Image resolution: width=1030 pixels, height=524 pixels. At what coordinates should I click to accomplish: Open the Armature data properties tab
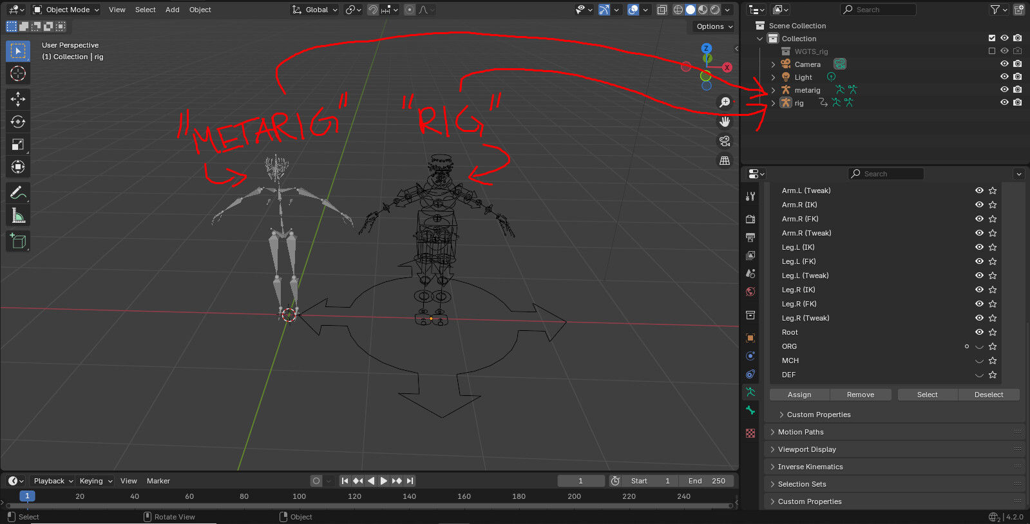tap(750, 392)
